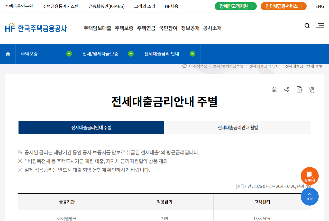The height and width of the screenshot is (221, 329).
Task: Click 주택보증 in the breadcrumb trail
Action: pos(200,66)
